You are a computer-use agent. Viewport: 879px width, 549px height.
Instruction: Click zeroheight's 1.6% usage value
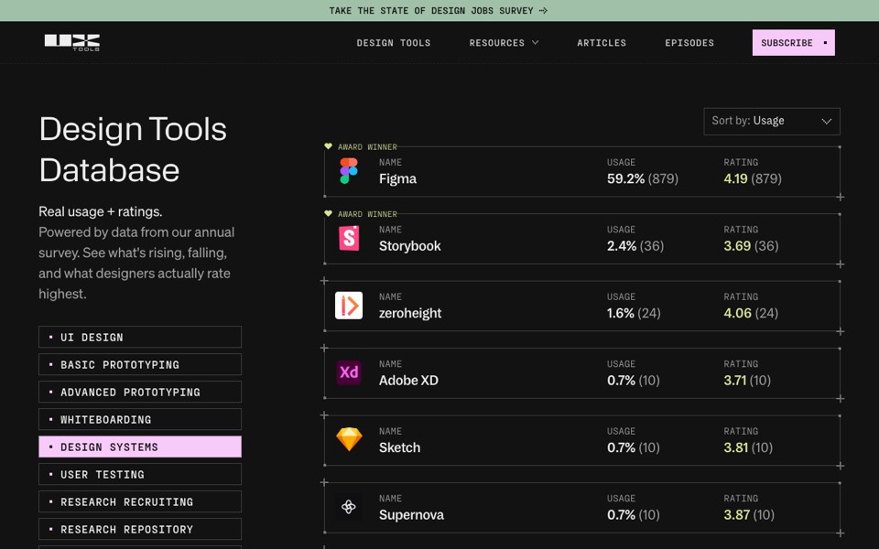(620, 314)
